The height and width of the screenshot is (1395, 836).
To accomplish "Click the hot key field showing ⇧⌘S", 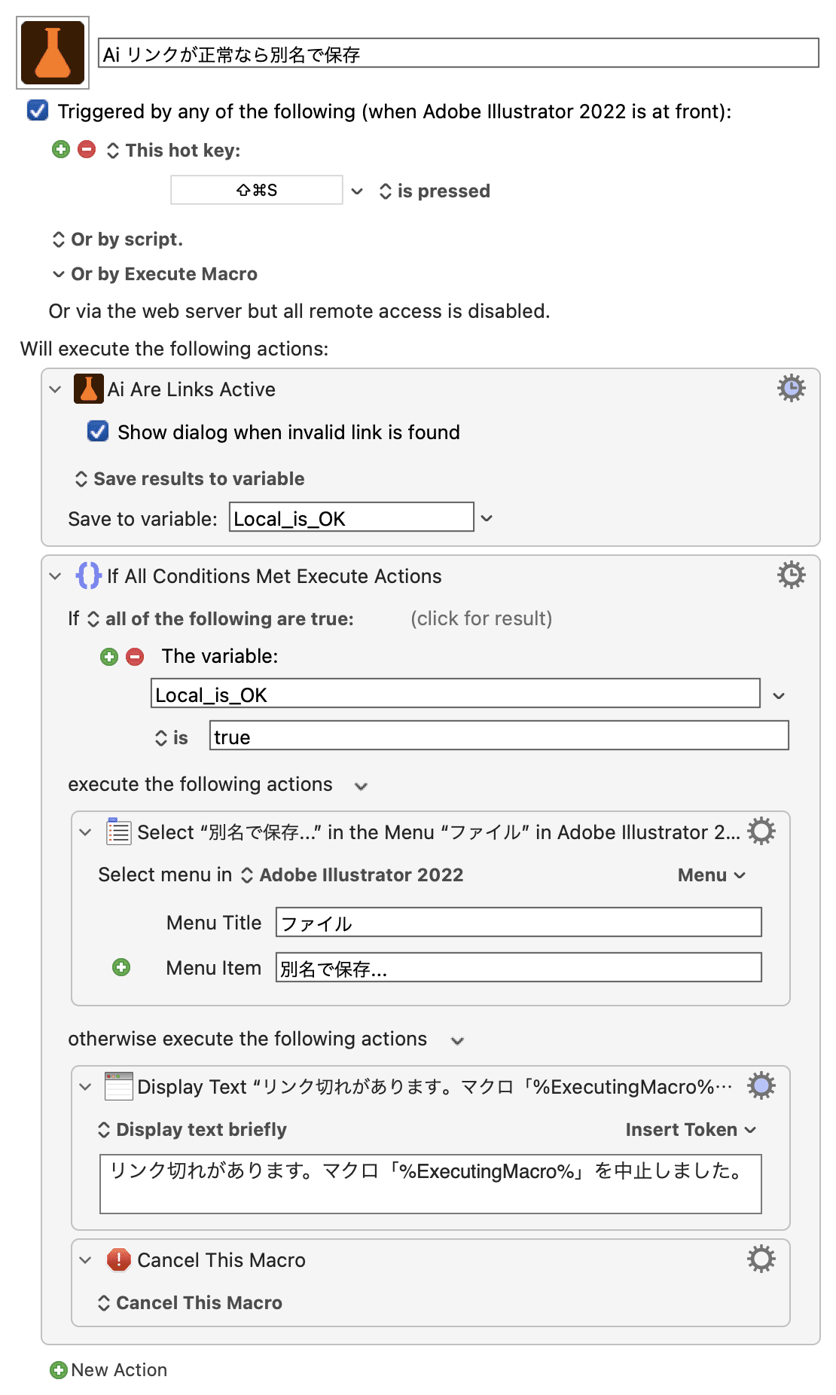I will coord(257,190).
